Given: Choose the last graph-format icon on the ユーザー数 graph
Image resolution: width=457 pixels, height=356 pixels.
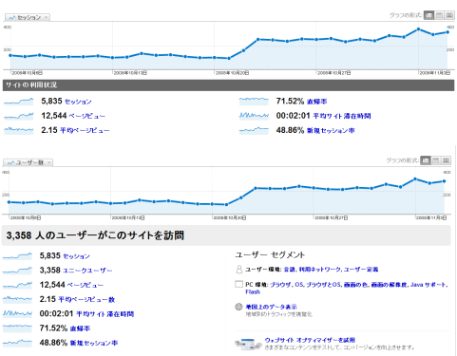Looking at the screenshot, I should tap(446, 160).
